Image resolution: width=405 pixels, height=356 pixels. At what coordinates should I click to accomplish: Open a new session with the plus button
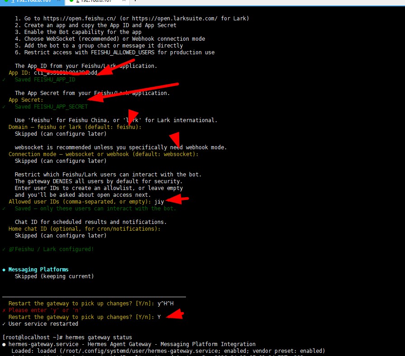135,1
